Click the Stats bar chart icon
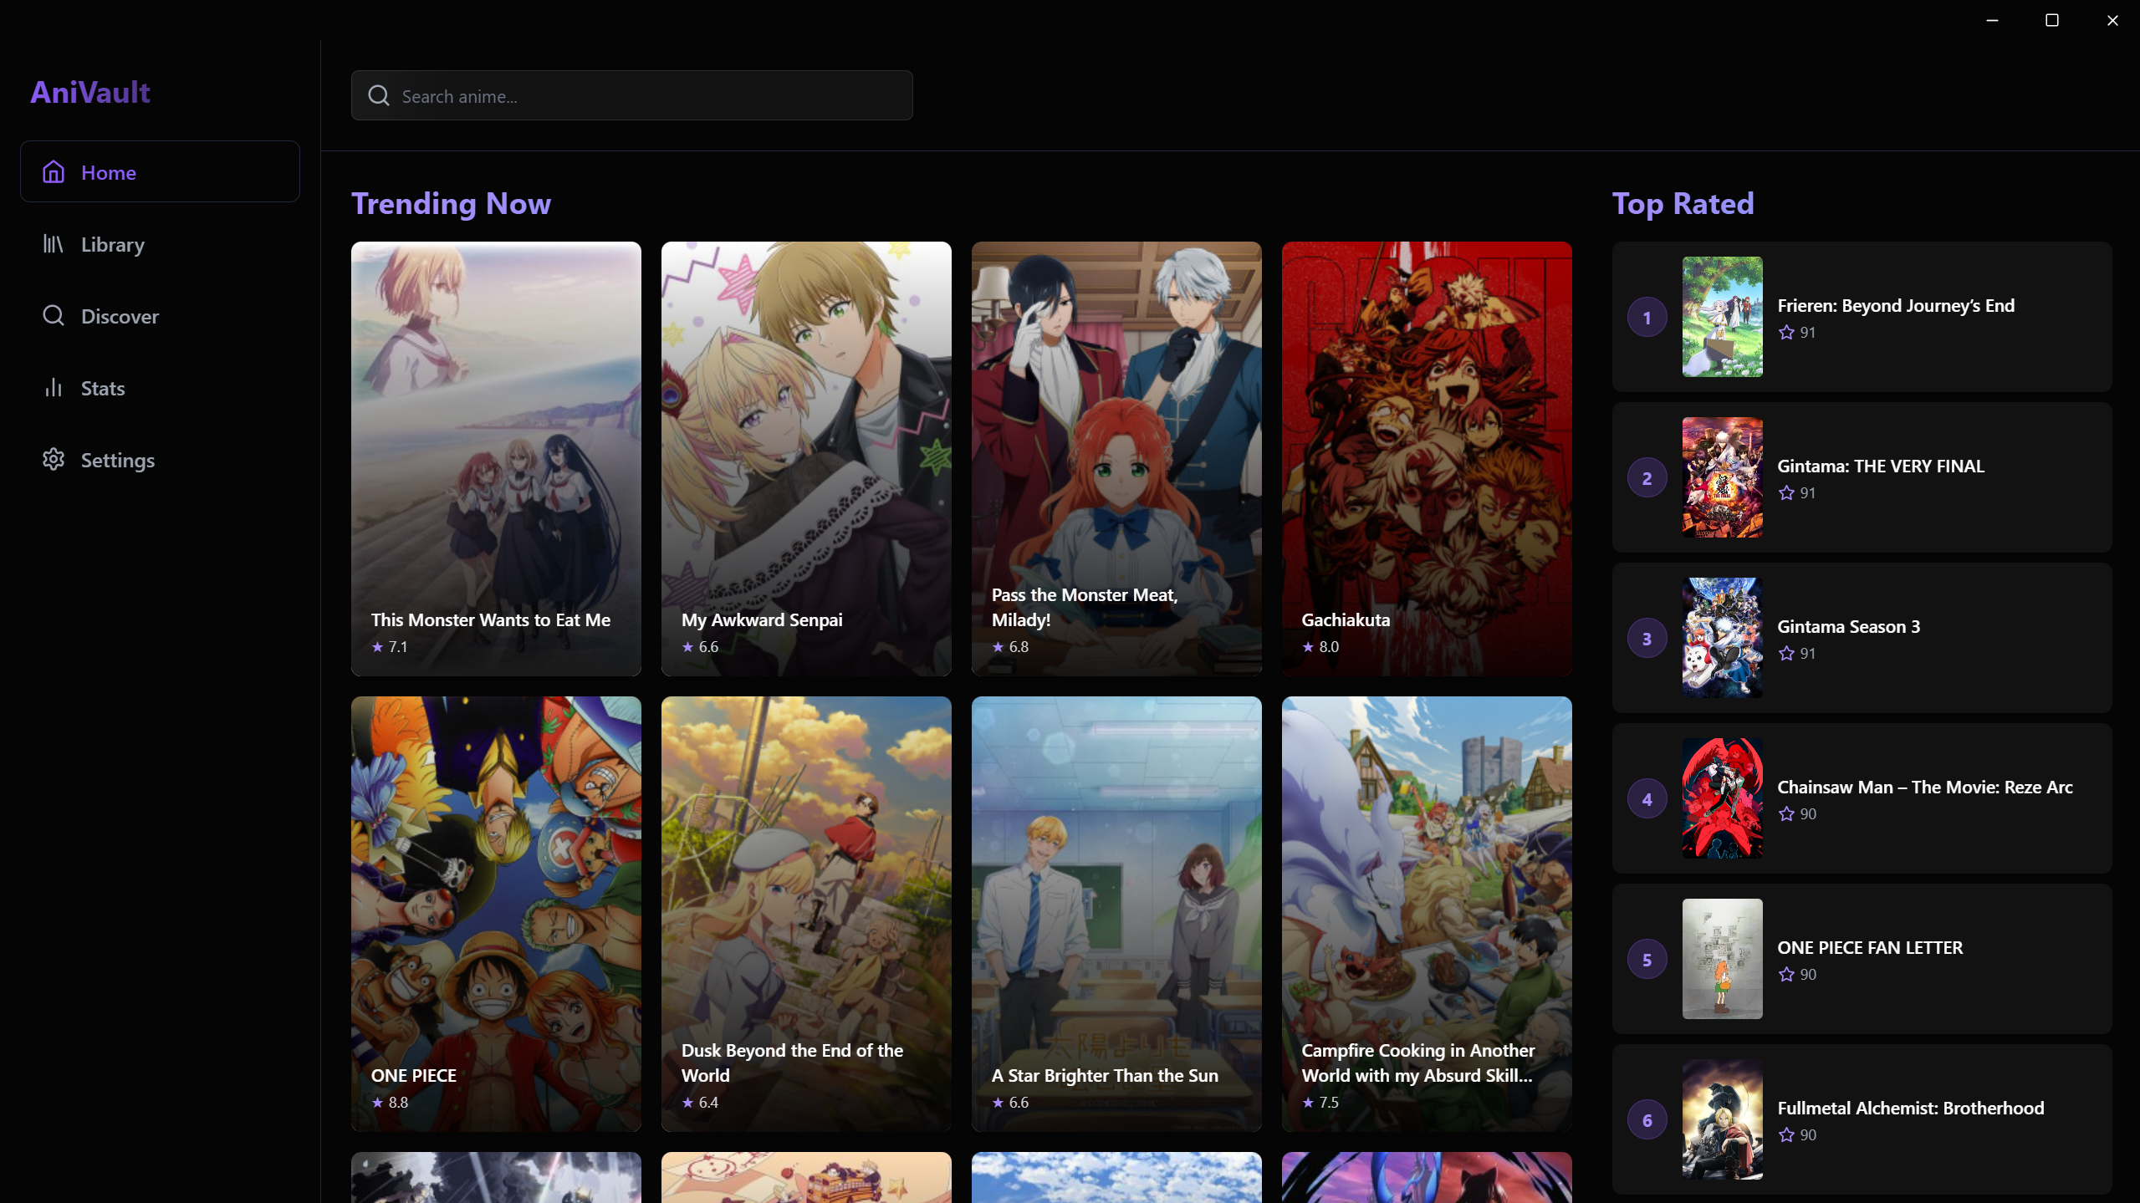The height and width of the screenshot is (1203, 2140). point(54,388)
